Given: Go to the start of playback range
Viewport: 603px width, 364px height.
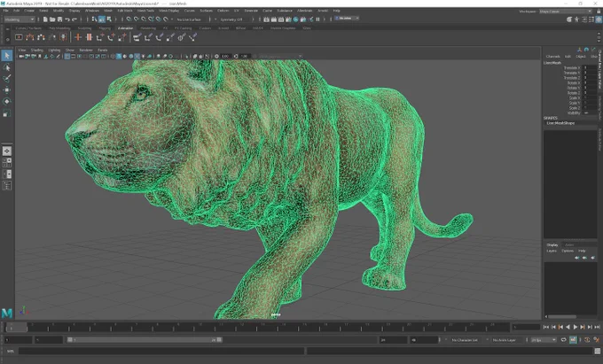Looking at the screenshot, I should 546,327.
